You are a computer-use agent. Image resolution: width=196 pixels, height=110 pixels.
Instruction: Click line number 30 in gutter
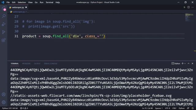16,31
